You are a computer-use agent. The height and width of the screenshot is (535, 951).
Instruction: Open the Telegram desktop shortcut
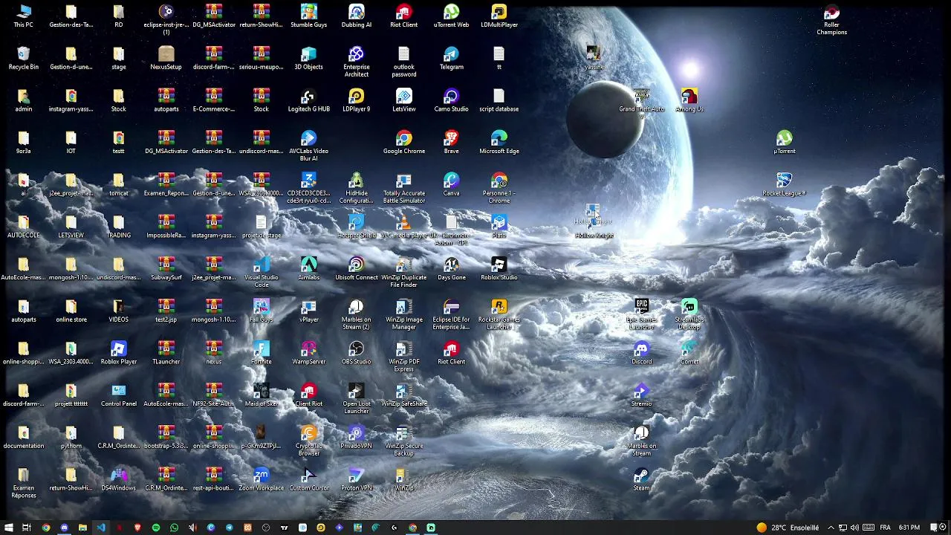pos(451,59)
